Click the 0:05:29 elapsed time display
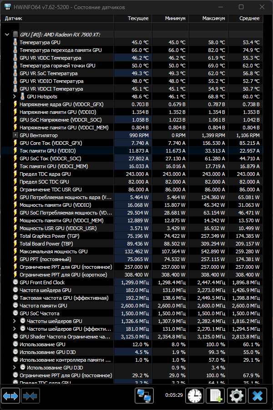273x410 pixels. 174,395
